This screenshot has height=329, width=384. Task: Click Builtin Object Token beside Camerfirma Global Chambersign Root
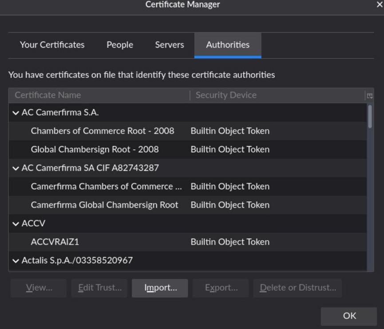tap(230, 205)
